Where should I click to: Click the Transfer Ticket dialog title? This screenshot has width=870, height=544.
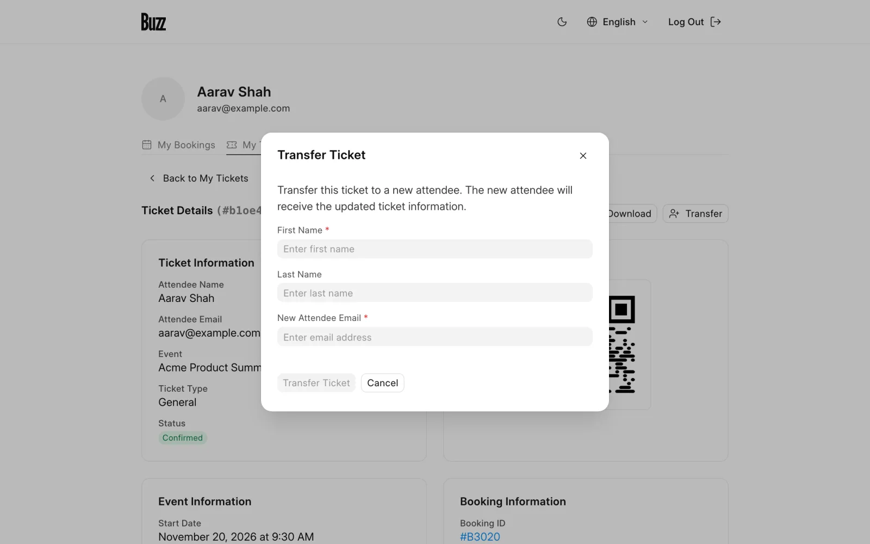click(321, 155)
